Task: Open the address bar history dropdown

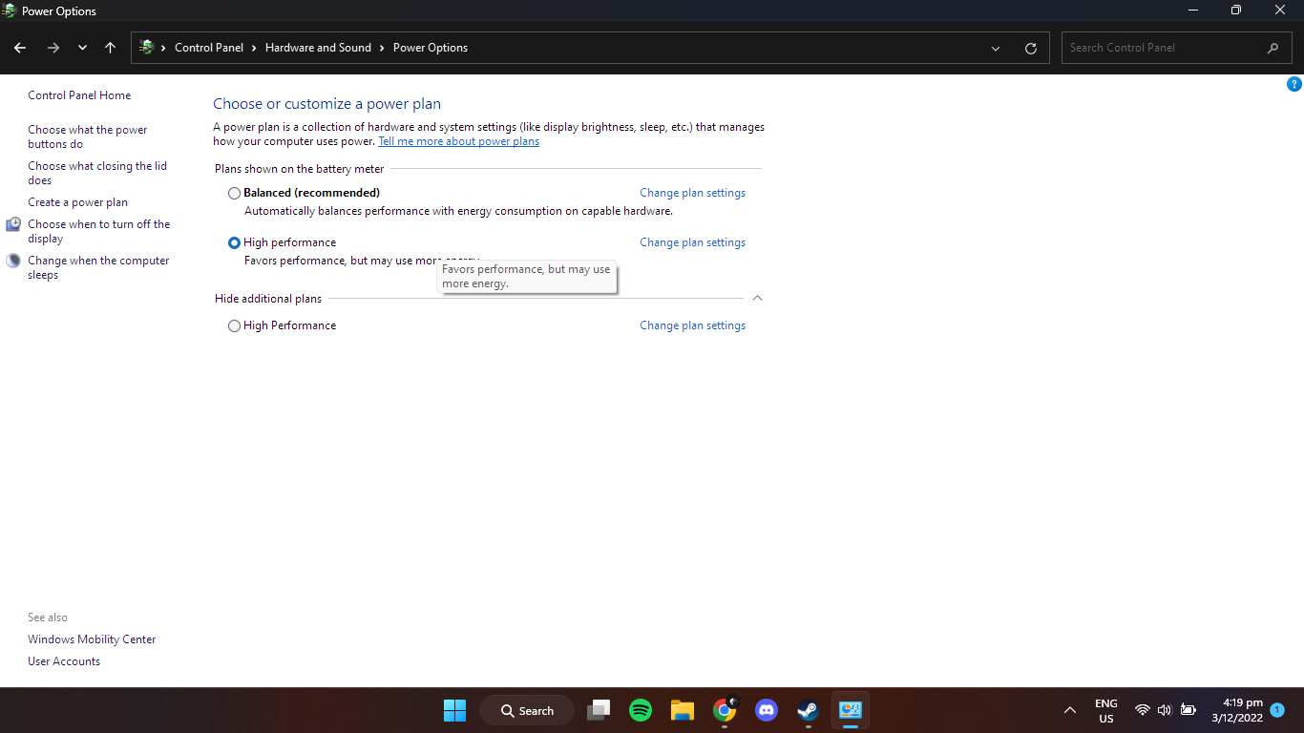Action: (996, 48)
